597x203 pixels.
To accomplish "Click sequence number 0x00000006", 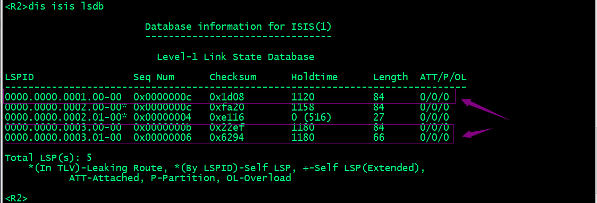I will click(x=163, y=137).
